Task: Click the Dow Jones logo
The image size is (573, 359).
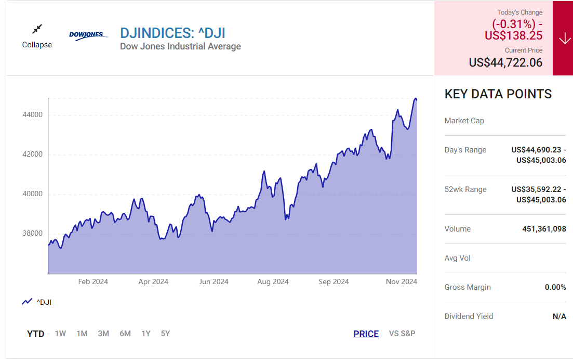Action: pyautogui.click(x=88, y=35)
